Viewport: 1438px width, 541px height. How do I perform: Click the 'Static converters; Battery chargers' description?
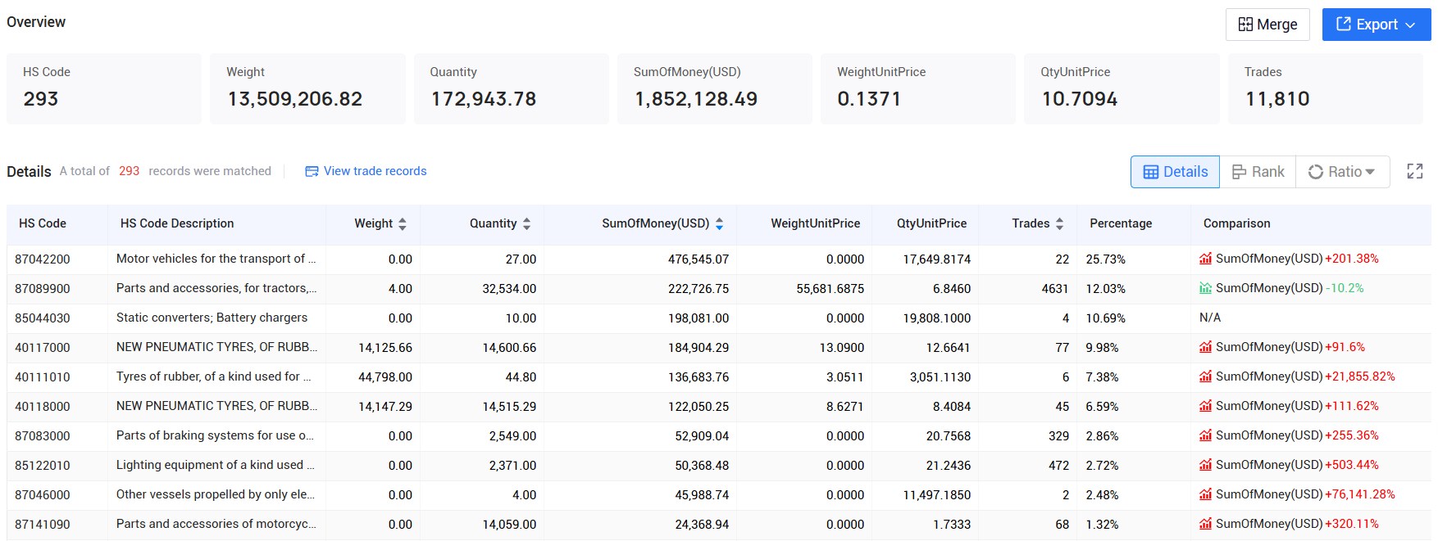click(212, 318)
